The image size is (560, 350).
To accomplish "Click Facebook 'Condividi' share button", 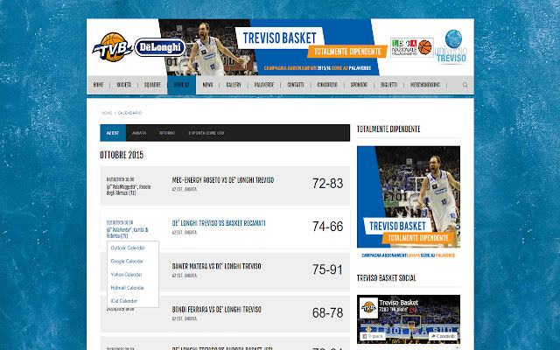I will click(x=443, y=336).
